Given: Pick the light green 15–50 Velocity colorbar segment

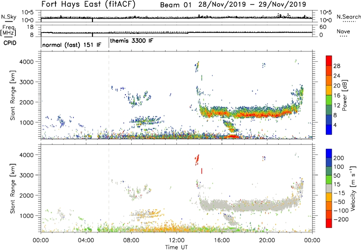Looking at the screenshot, I should [329, 180].
